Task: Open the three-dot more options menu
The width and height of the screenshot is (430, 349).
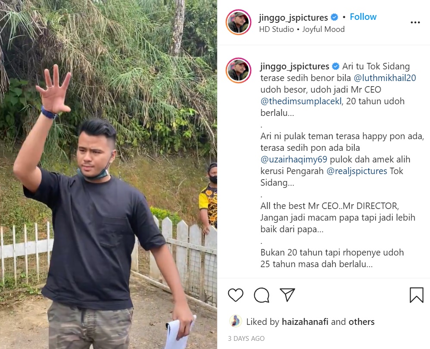Action: [415, 22]
